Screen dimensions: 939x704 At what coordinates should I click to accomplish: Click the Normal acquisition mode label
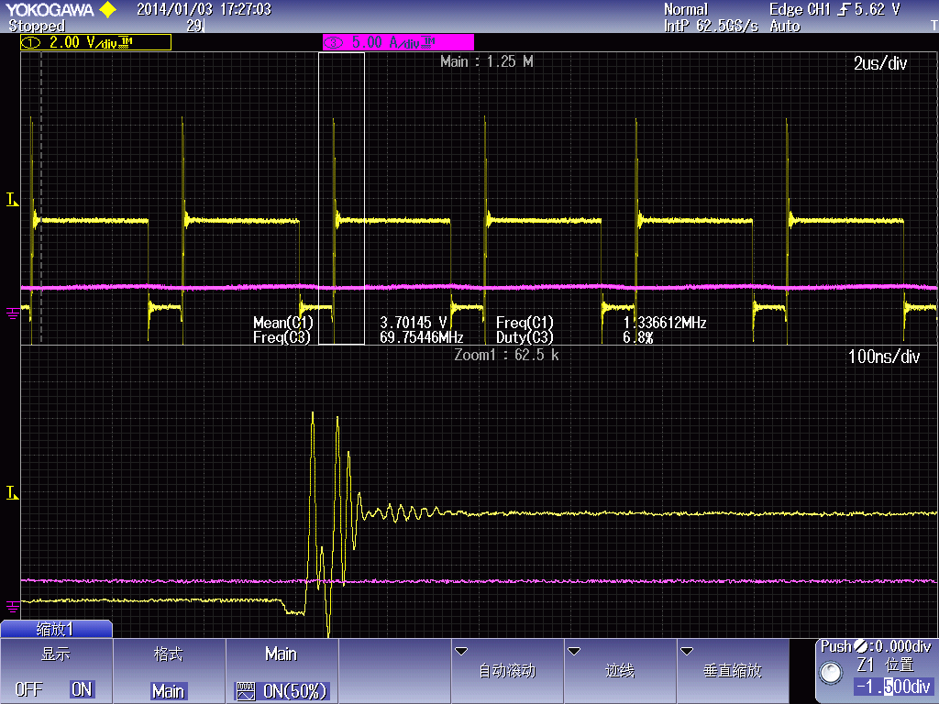click(686, 9)
